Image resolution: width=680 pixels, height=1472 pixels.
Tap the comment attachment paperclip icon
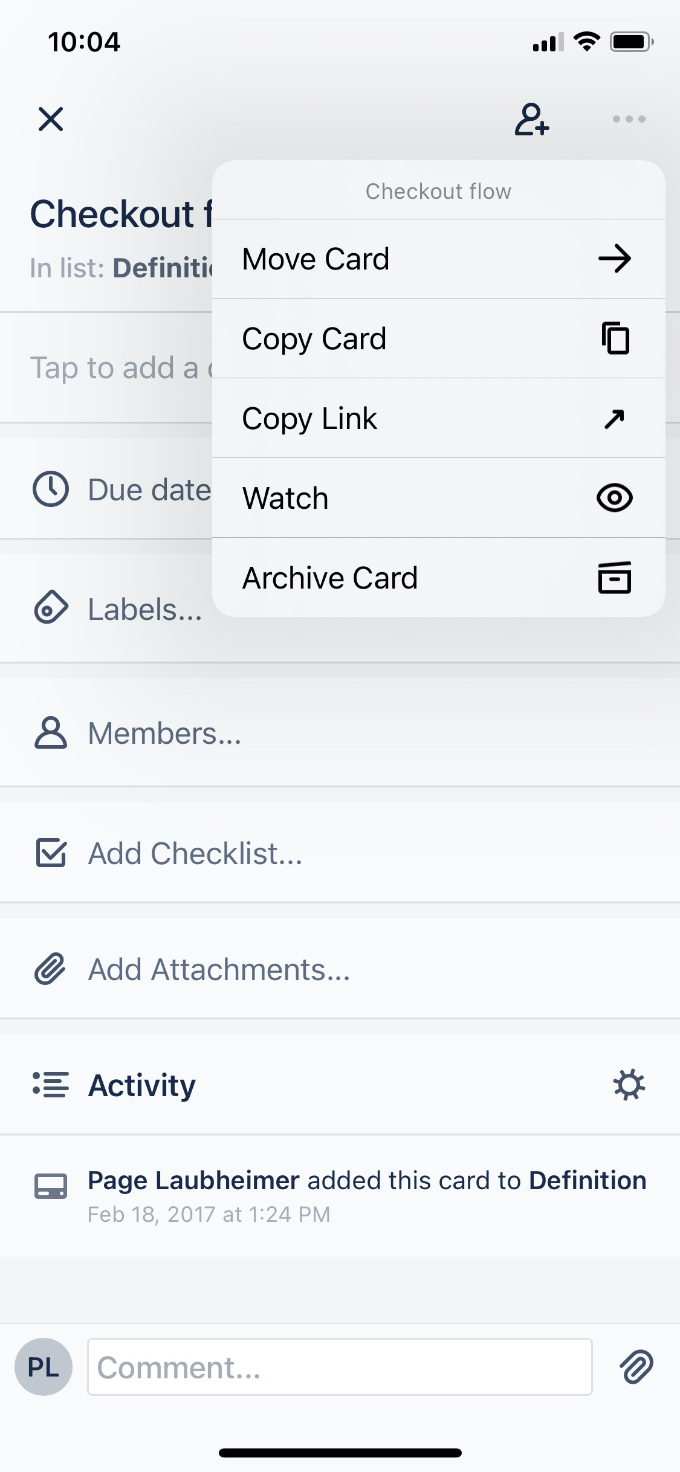[x=636, y=1367]
